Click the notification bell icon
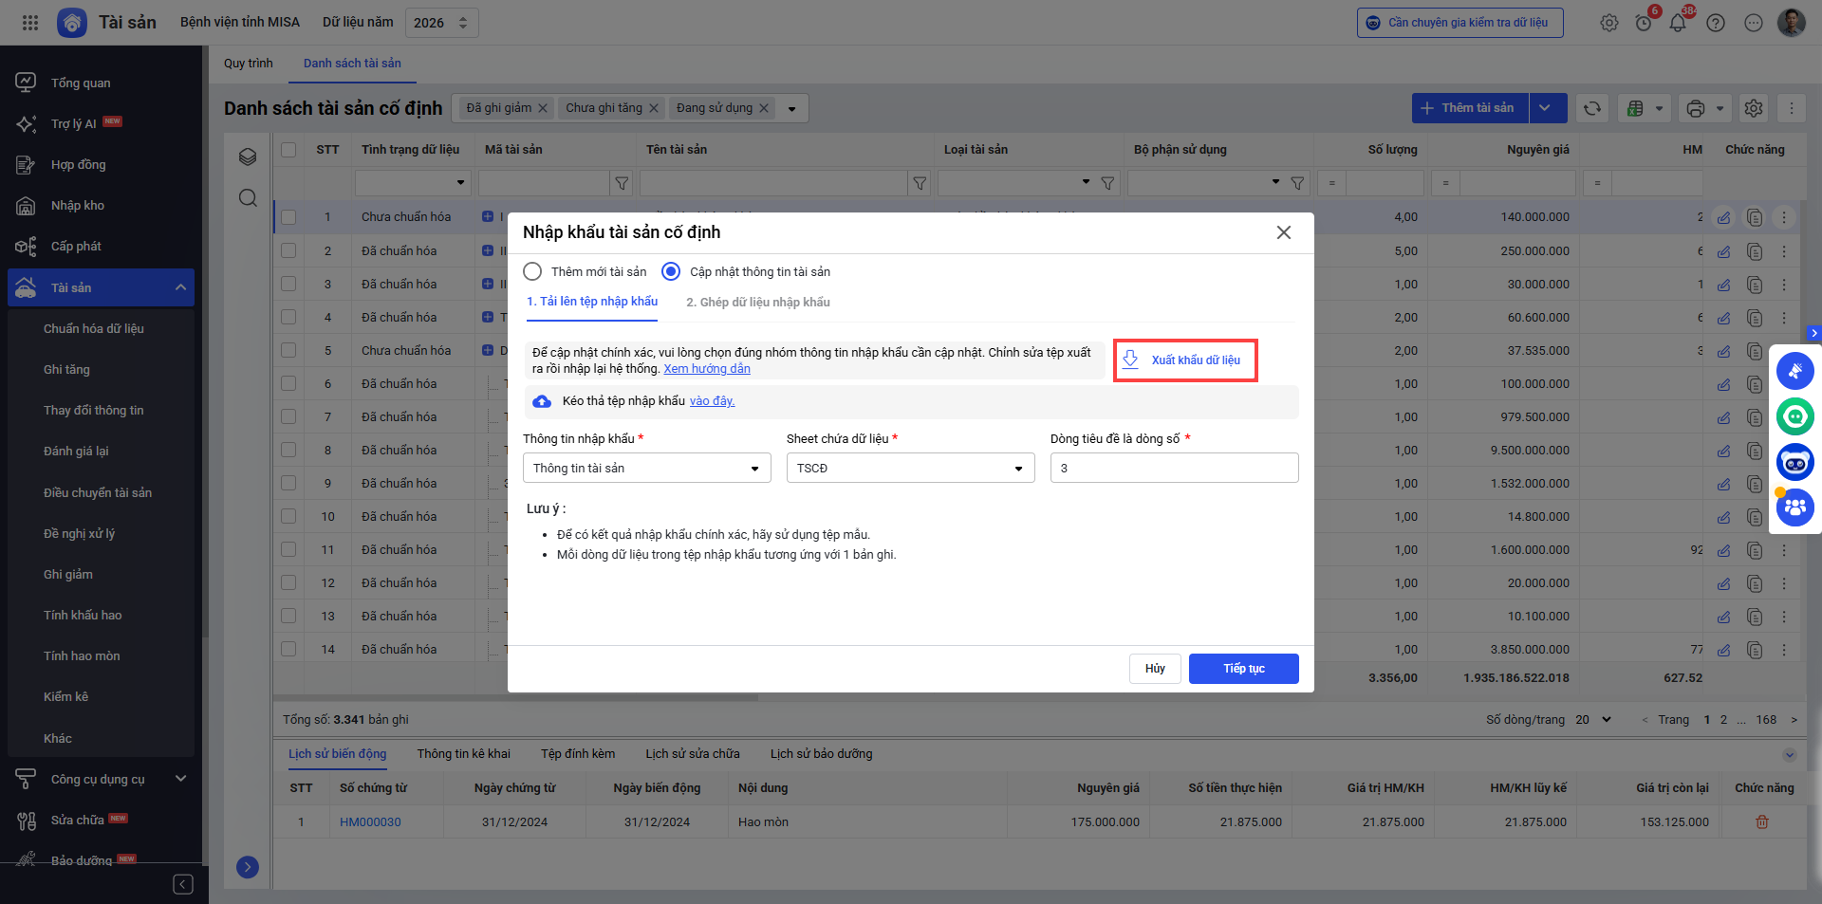The width and height of the screenshot is (1822, 904). 1677,23
